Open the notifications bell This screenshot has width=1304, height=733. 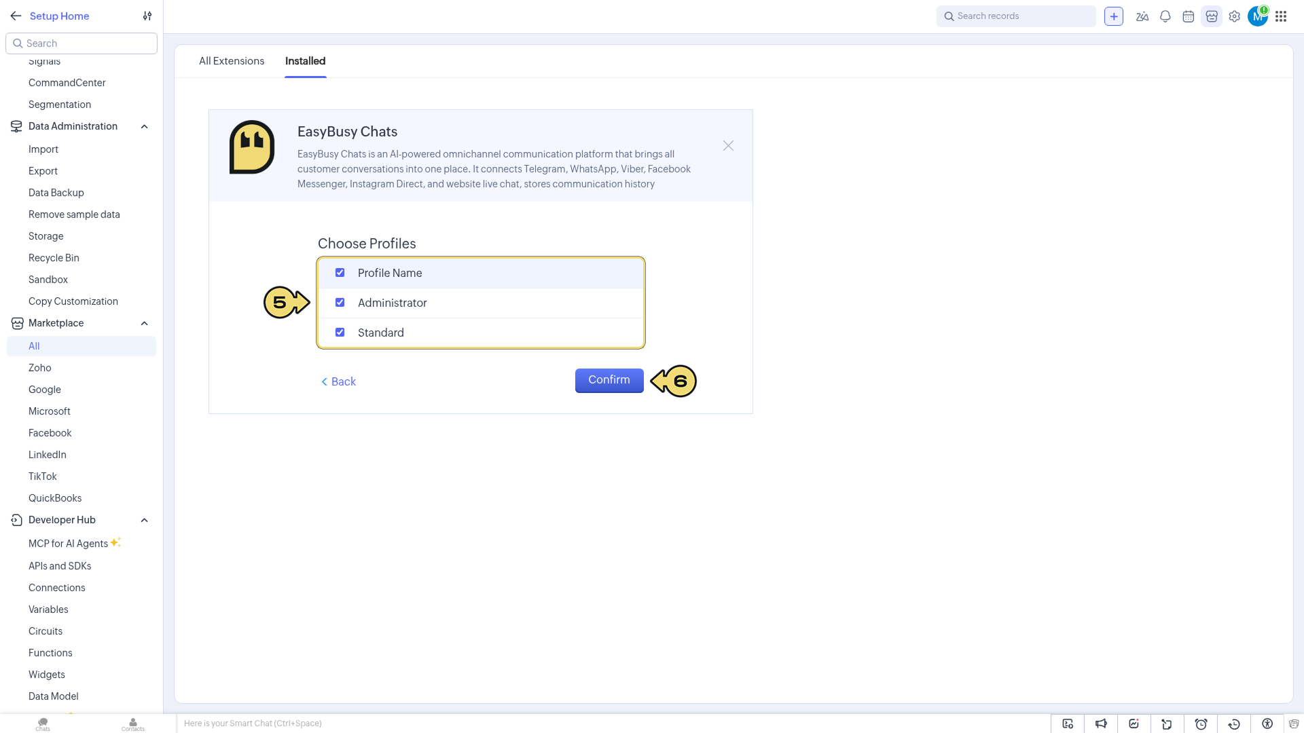click(1165, 16)
